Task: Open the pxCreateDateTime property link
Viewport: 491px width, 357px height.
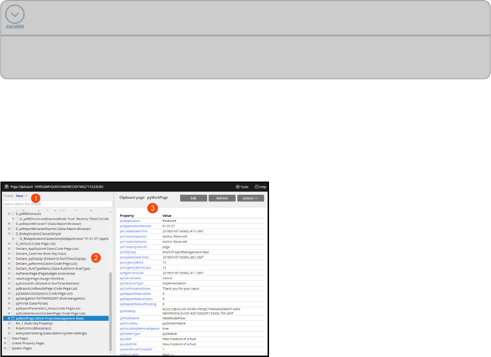Action: pos(134,231)
